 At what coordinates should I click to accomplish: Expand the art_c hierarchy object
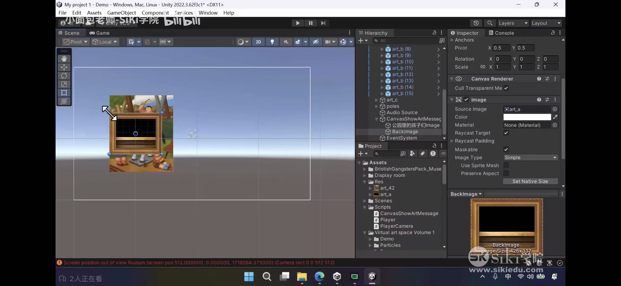click(377, 100)
